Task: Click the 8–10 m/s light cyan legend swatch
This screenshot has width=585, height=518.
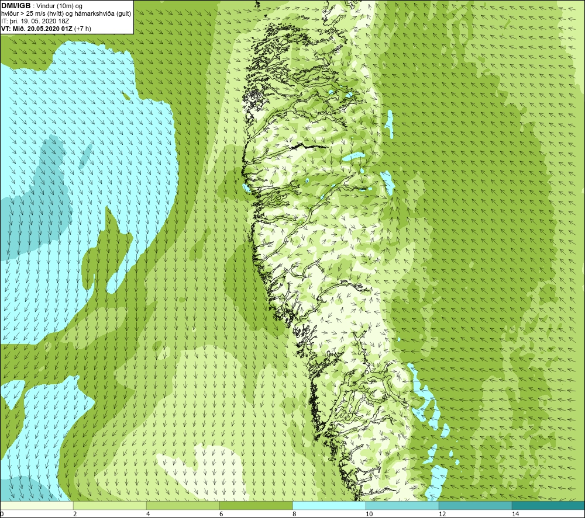Action: 329,505
